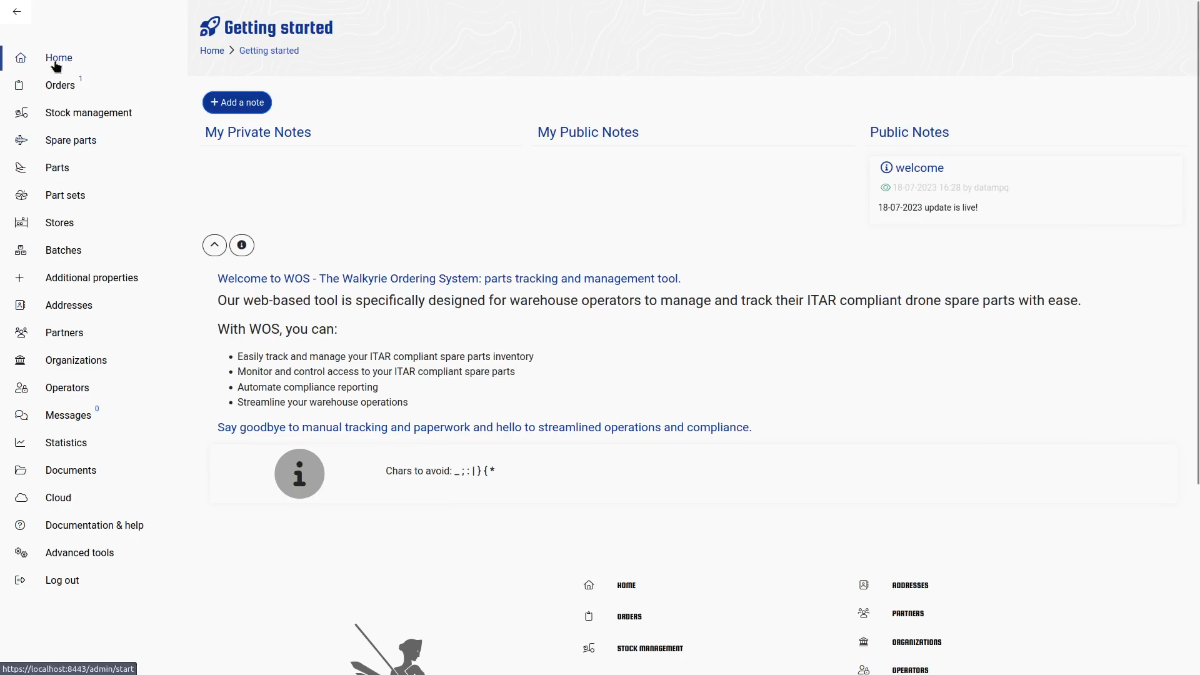Click the Home breadcrumb link

(x=212, y=51)
